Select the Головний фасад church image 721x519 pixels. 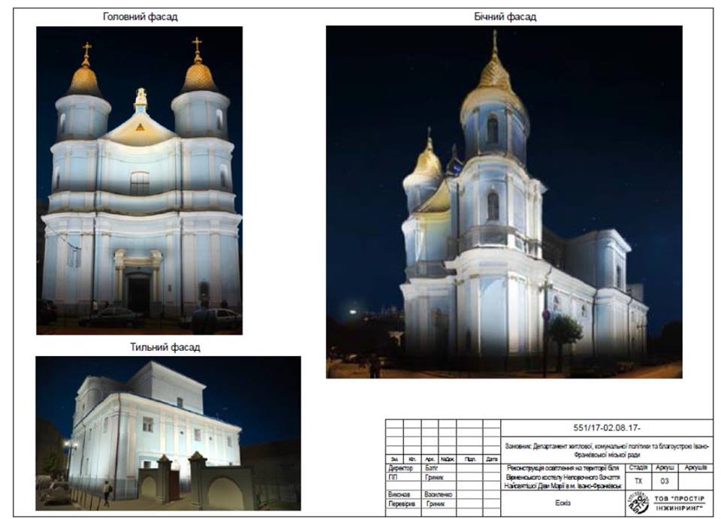pos(140,180)
